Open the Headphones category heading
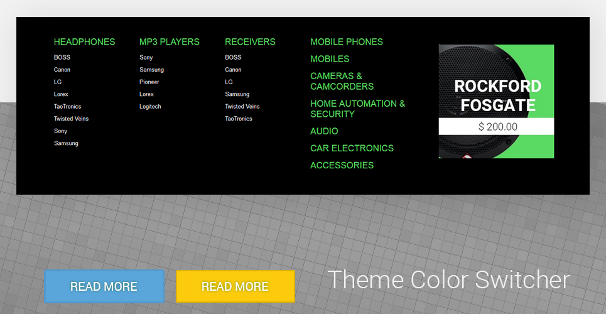The height and width of the screenshot is (314, 606). pos(84,42)
